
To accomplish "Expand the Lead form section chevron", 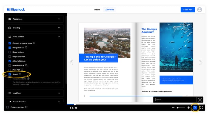I will click(59, 93).
